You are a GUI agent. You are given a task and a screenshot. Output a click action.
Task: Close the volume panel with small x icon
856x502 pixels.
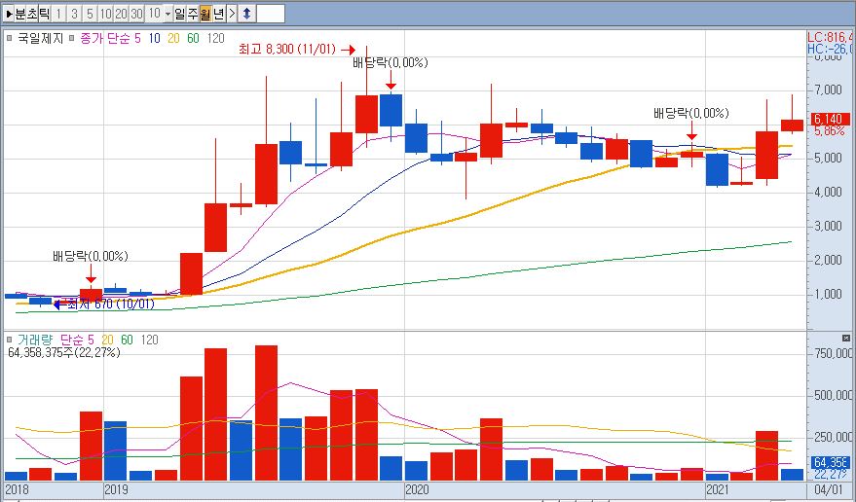coord(846,339)
